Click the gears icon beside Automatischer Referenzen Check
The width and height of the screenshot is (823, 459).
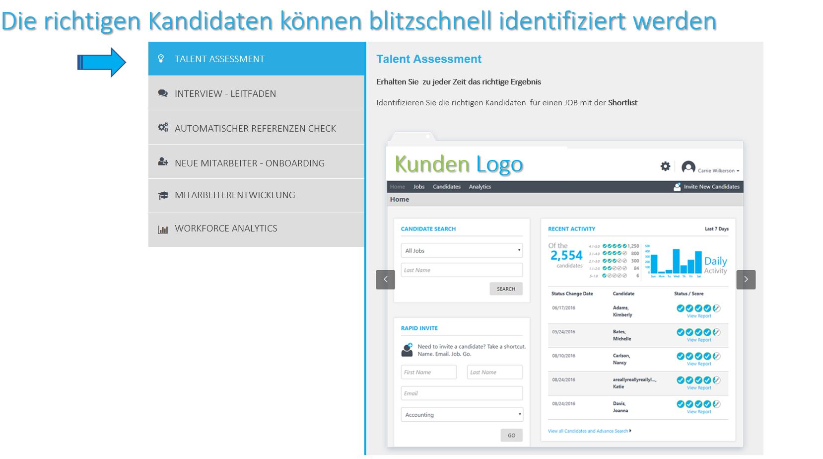pos(163,127)
